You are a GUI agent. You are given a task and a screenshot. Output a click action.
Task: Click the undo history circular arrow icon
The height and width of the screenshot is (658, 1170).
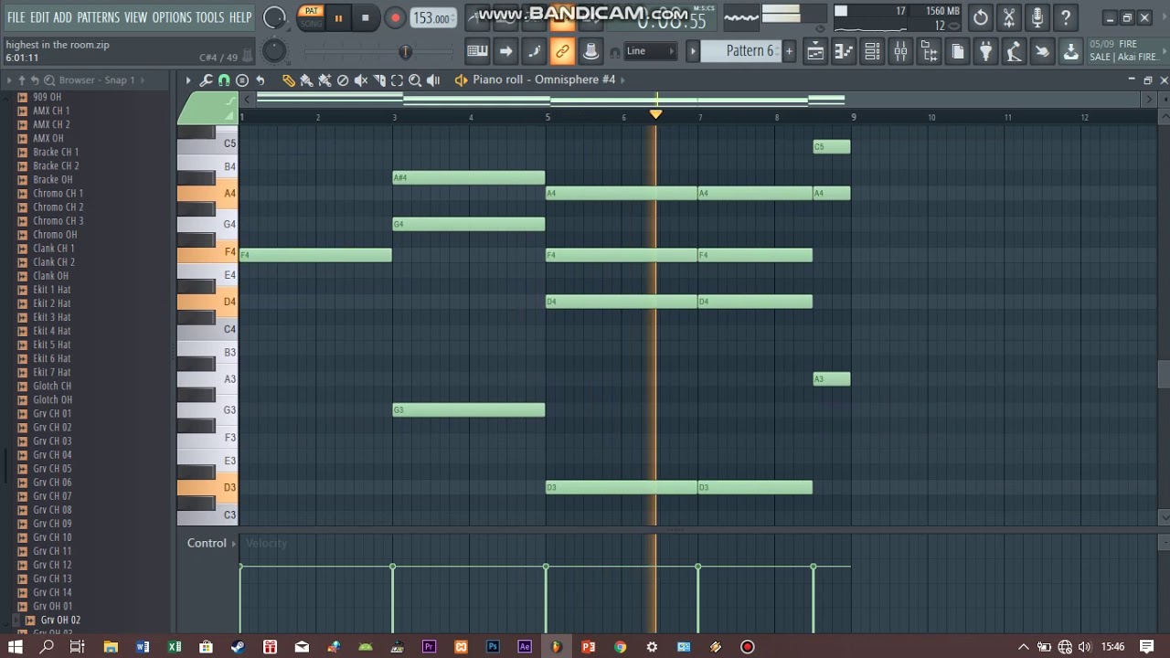981,17
